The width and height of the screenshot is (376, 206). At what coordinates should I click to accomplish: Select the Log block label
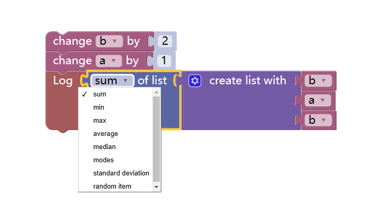[63, 81]
